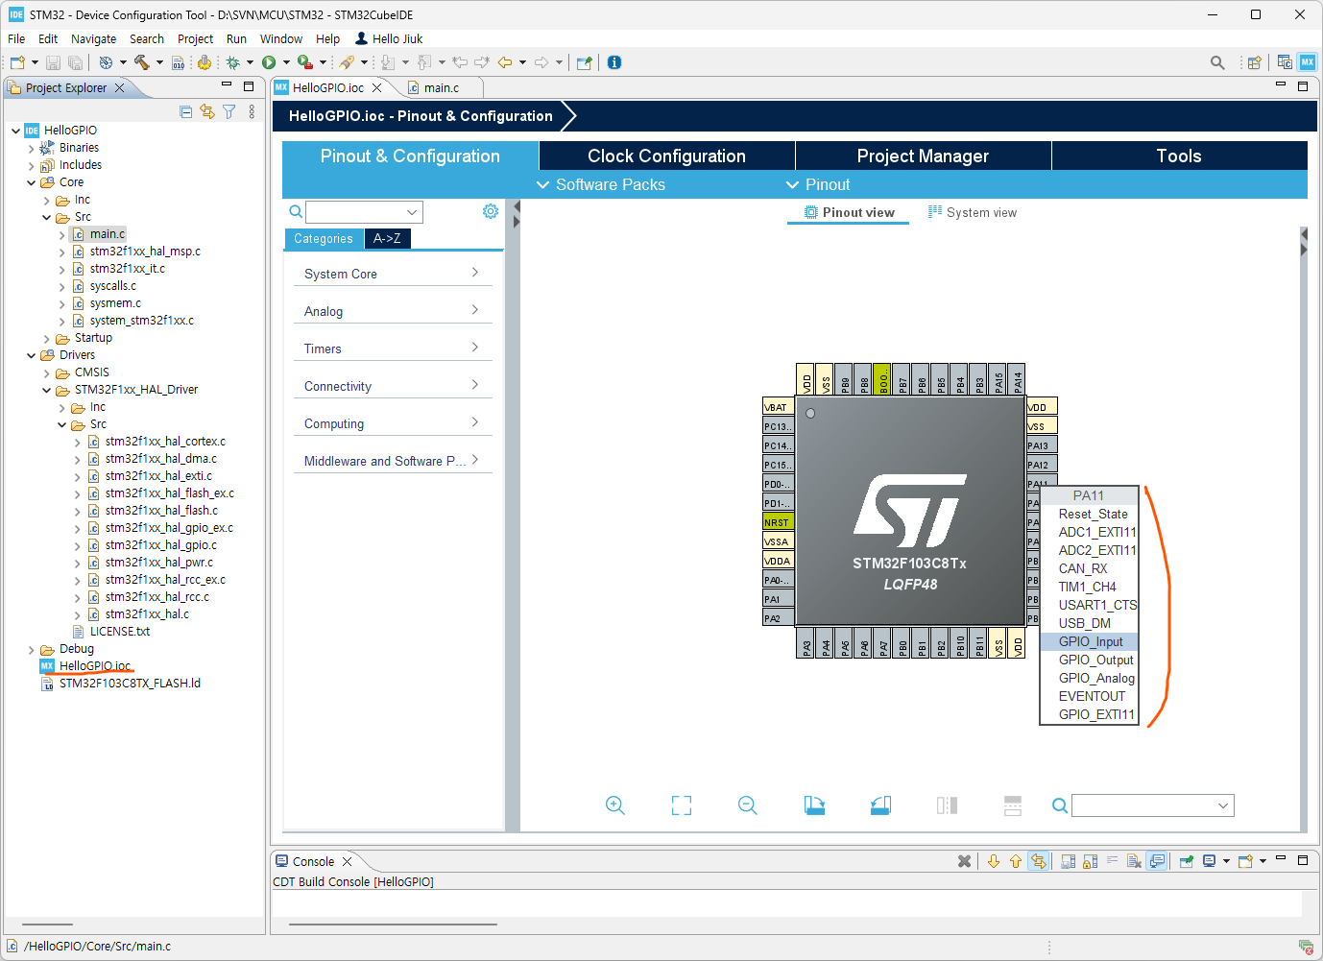
Task: Switch to System view
Action: [x=973, y=212]
